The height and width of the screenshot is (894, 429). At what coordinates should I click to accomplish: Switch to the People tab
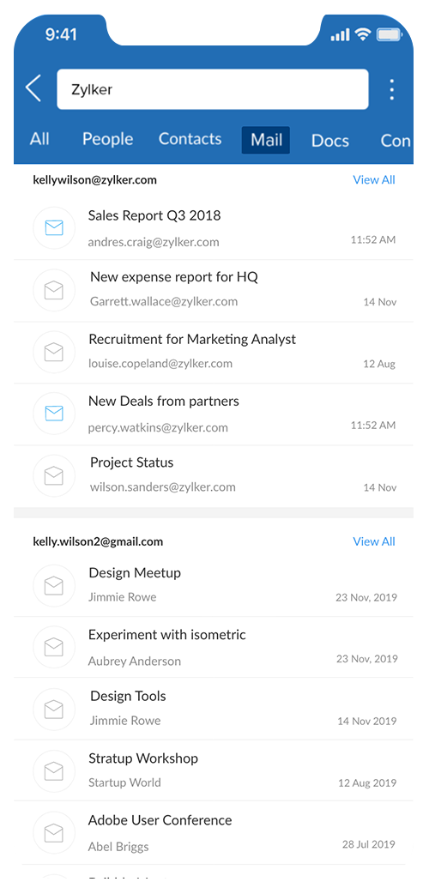(x=108, y=139)
